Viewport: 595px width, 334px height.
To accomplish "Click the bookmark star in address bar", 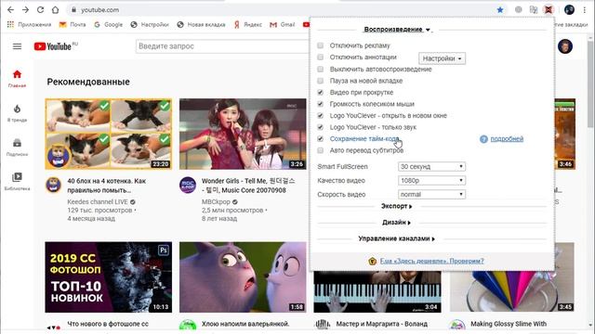I will click(500, 10).
